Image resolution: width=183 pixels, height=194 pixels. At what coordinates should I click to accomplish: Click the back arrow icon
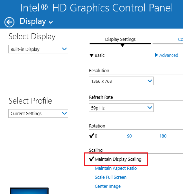tap(9, 22)
